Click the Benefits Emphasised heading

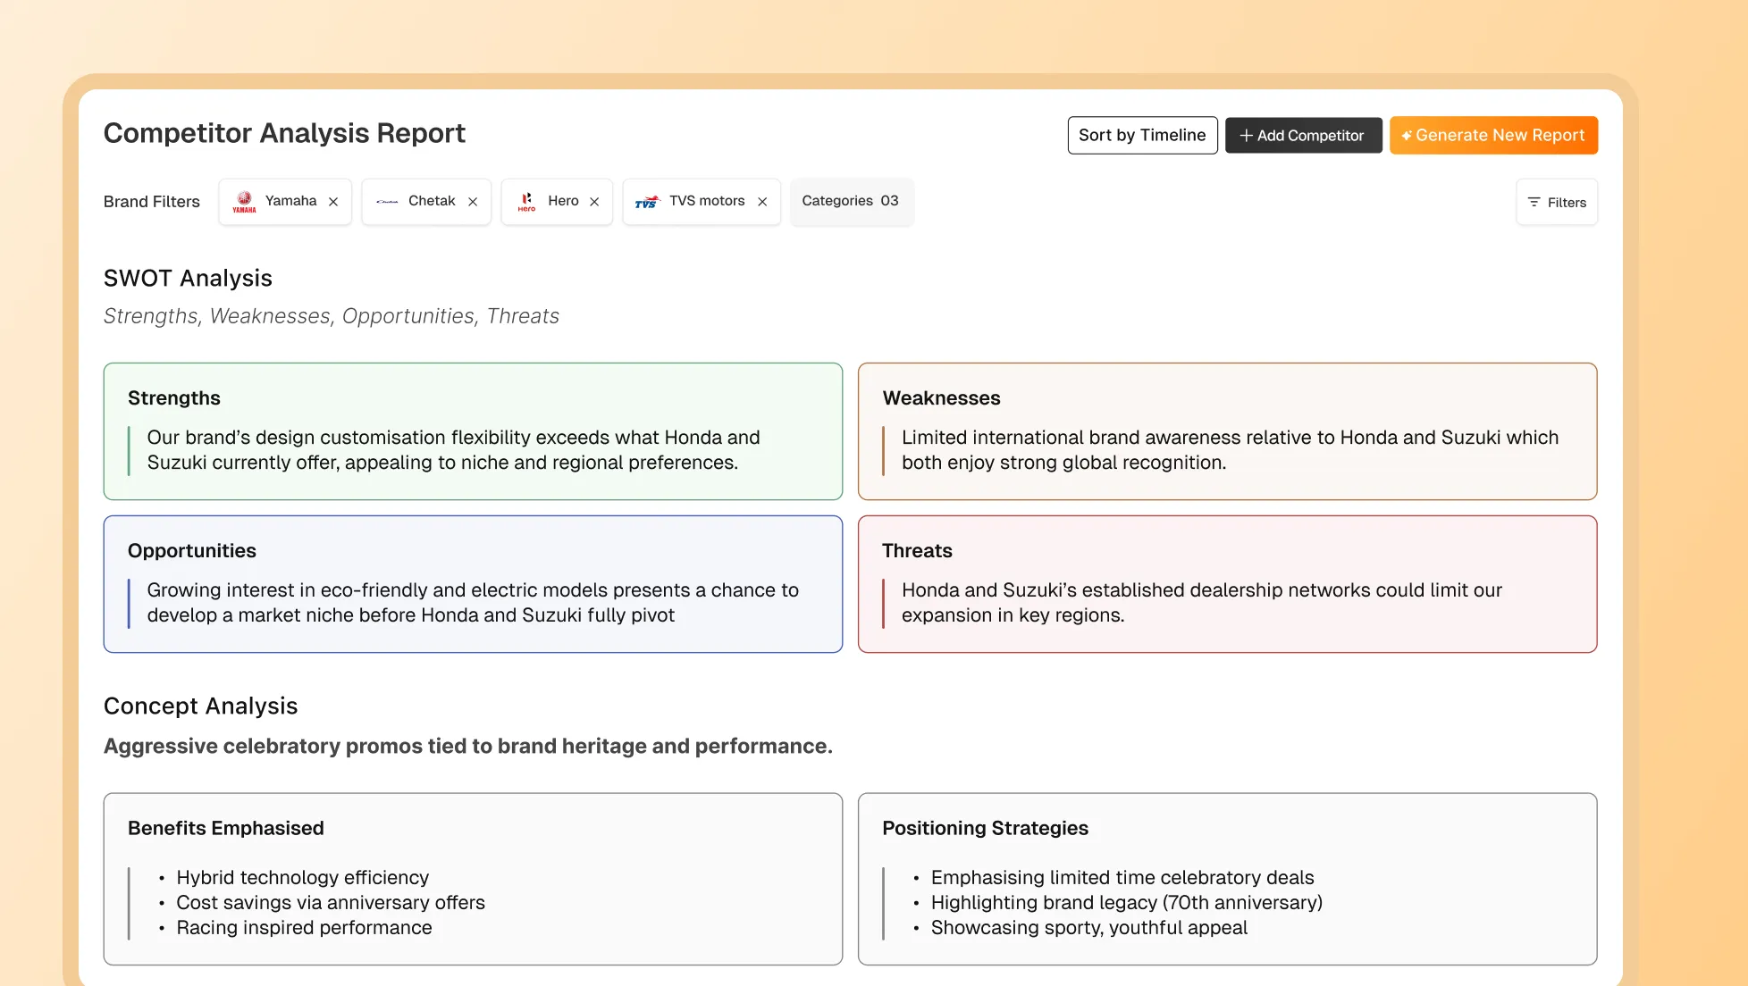226,829
